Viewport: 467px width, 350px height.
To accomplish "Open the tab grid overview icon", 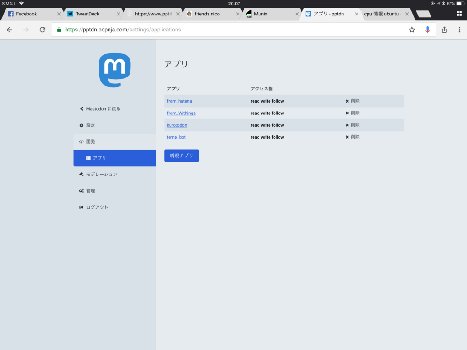I will click(x=459, y=14).
